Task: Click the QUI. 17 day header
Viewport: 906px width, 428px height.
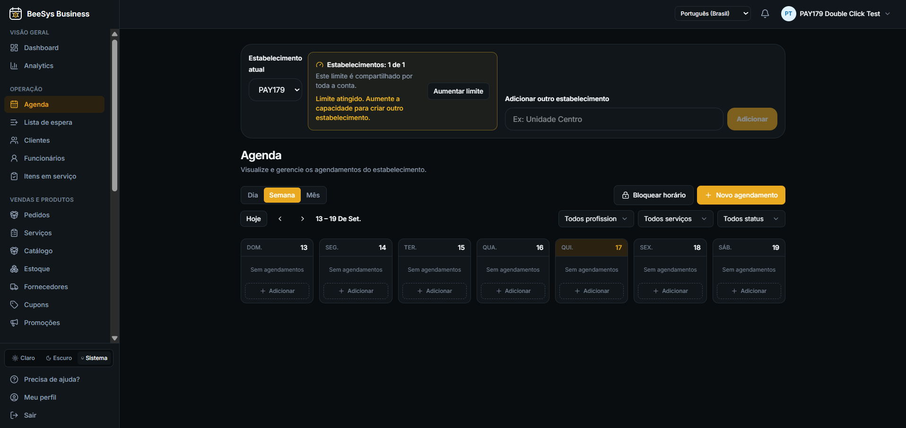Action: coord(592,248)
